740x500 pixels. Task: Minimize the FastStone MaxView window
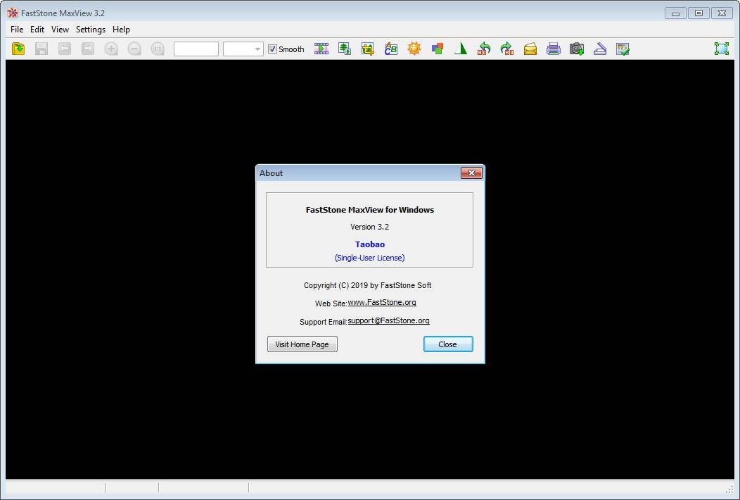click(675, 13)
